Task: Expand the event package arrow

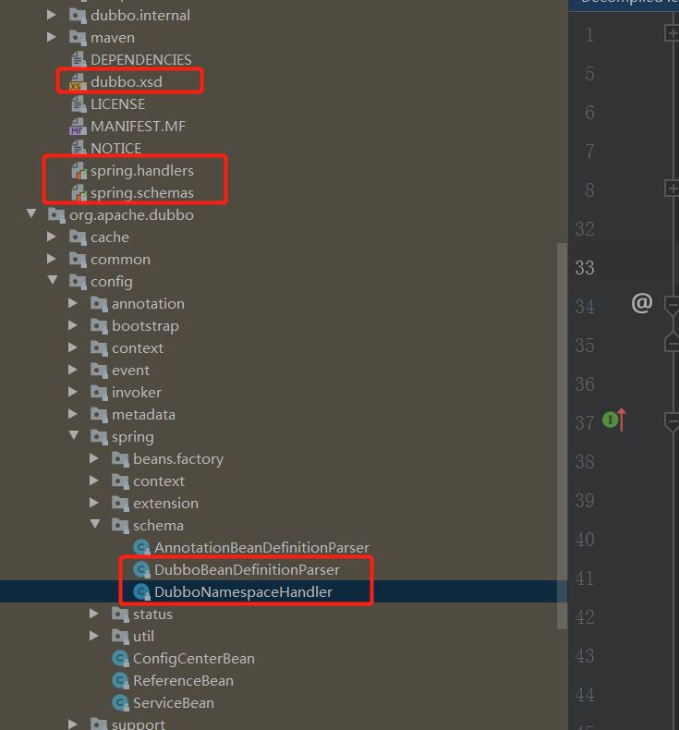Action: tap(73, 370)
